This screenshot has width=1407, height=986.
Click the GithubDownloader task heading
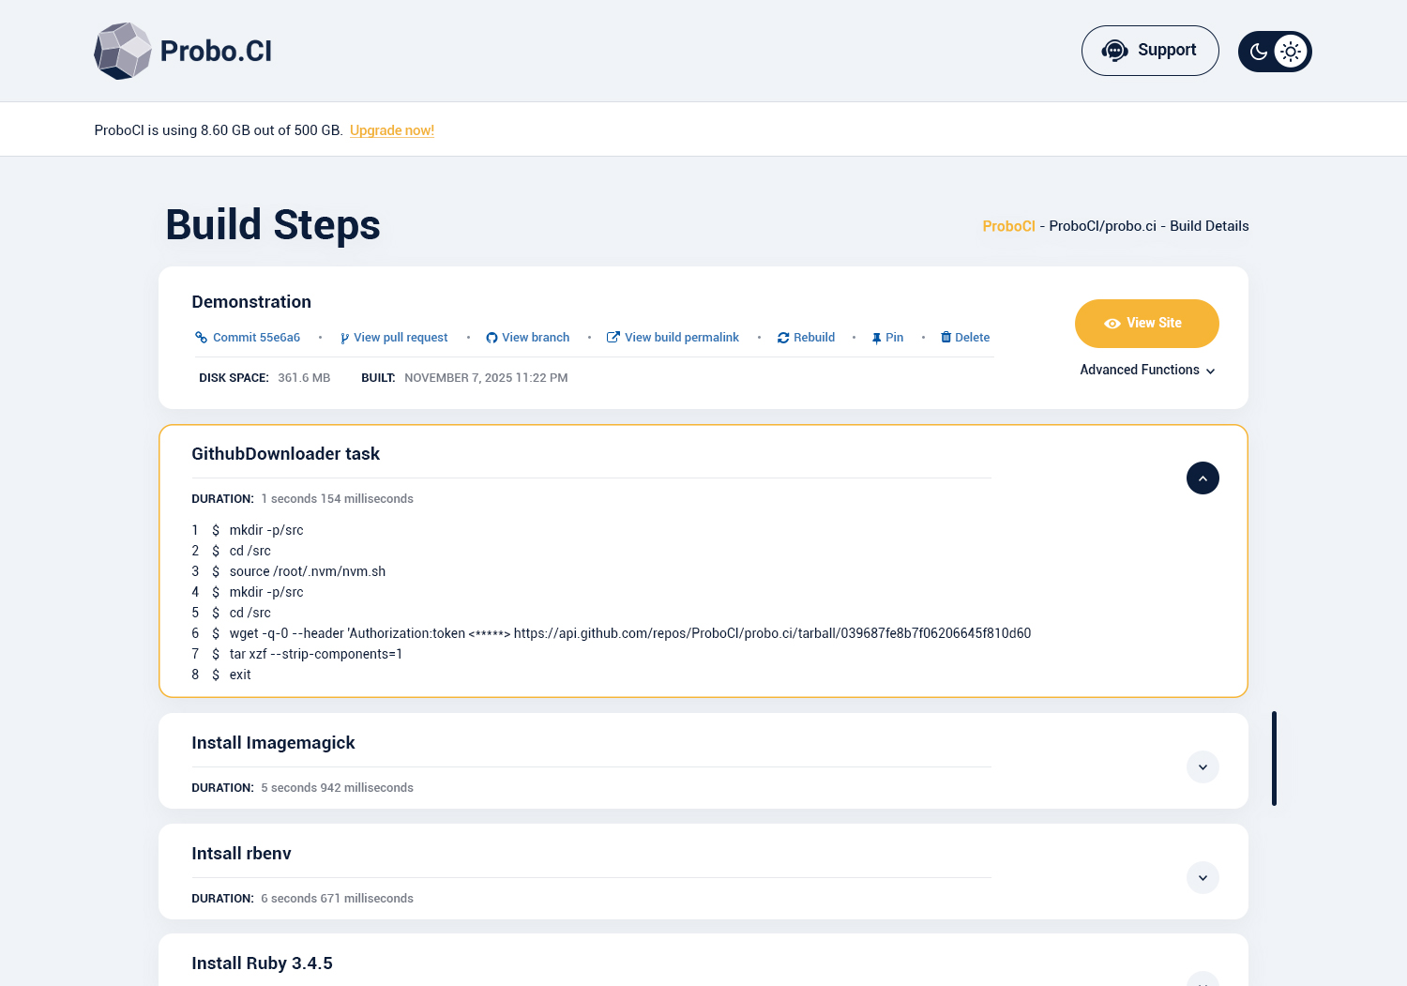click(285, 454)
